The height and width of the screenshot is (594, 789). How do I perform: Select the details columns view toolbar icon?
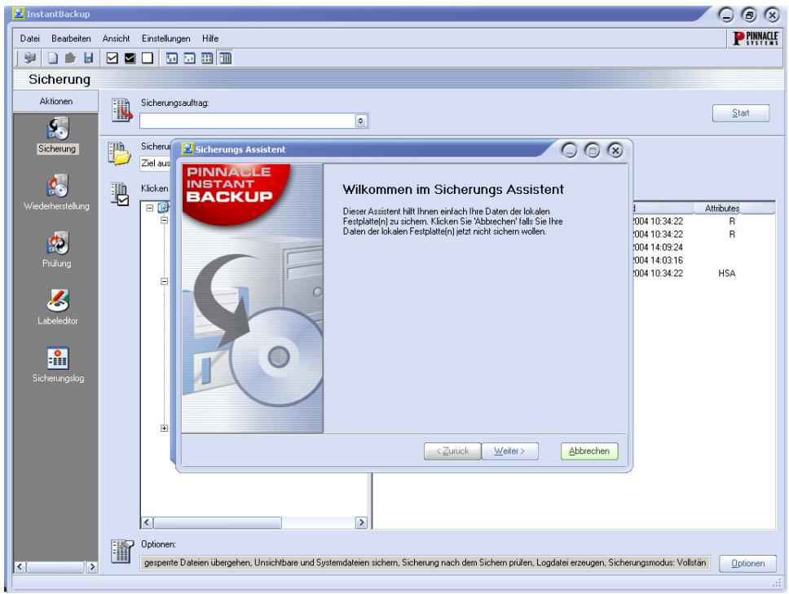click(x=225, y=59)
